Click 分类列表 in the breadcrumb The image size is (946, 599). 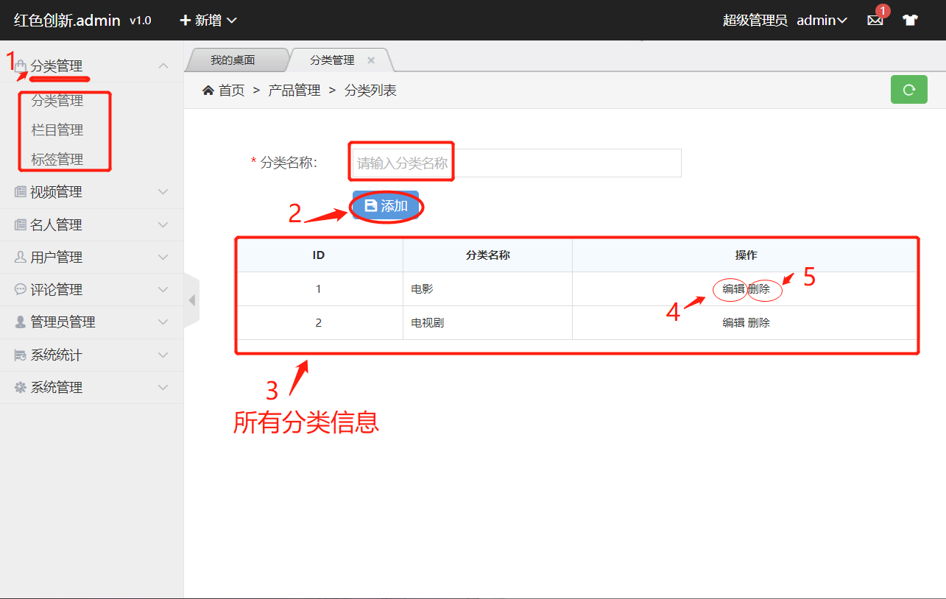[371, 91]
